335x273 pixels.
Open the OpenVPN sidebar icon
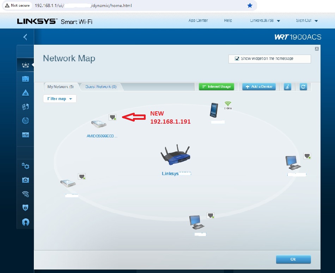(x=25, y=222)
